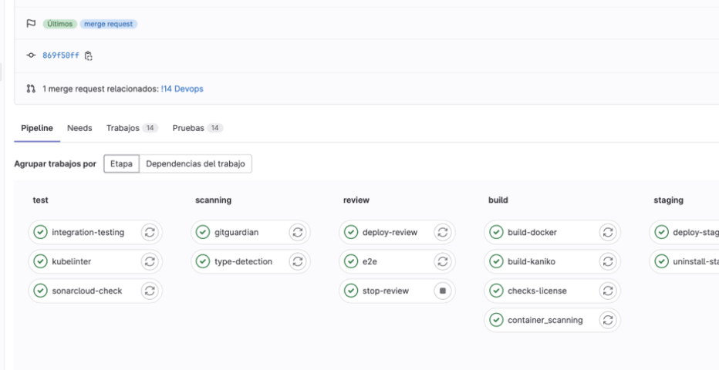Group jobs by Dependencias del trabajo
The height and width of the screenshot is (370, 719).
[195, 164]
